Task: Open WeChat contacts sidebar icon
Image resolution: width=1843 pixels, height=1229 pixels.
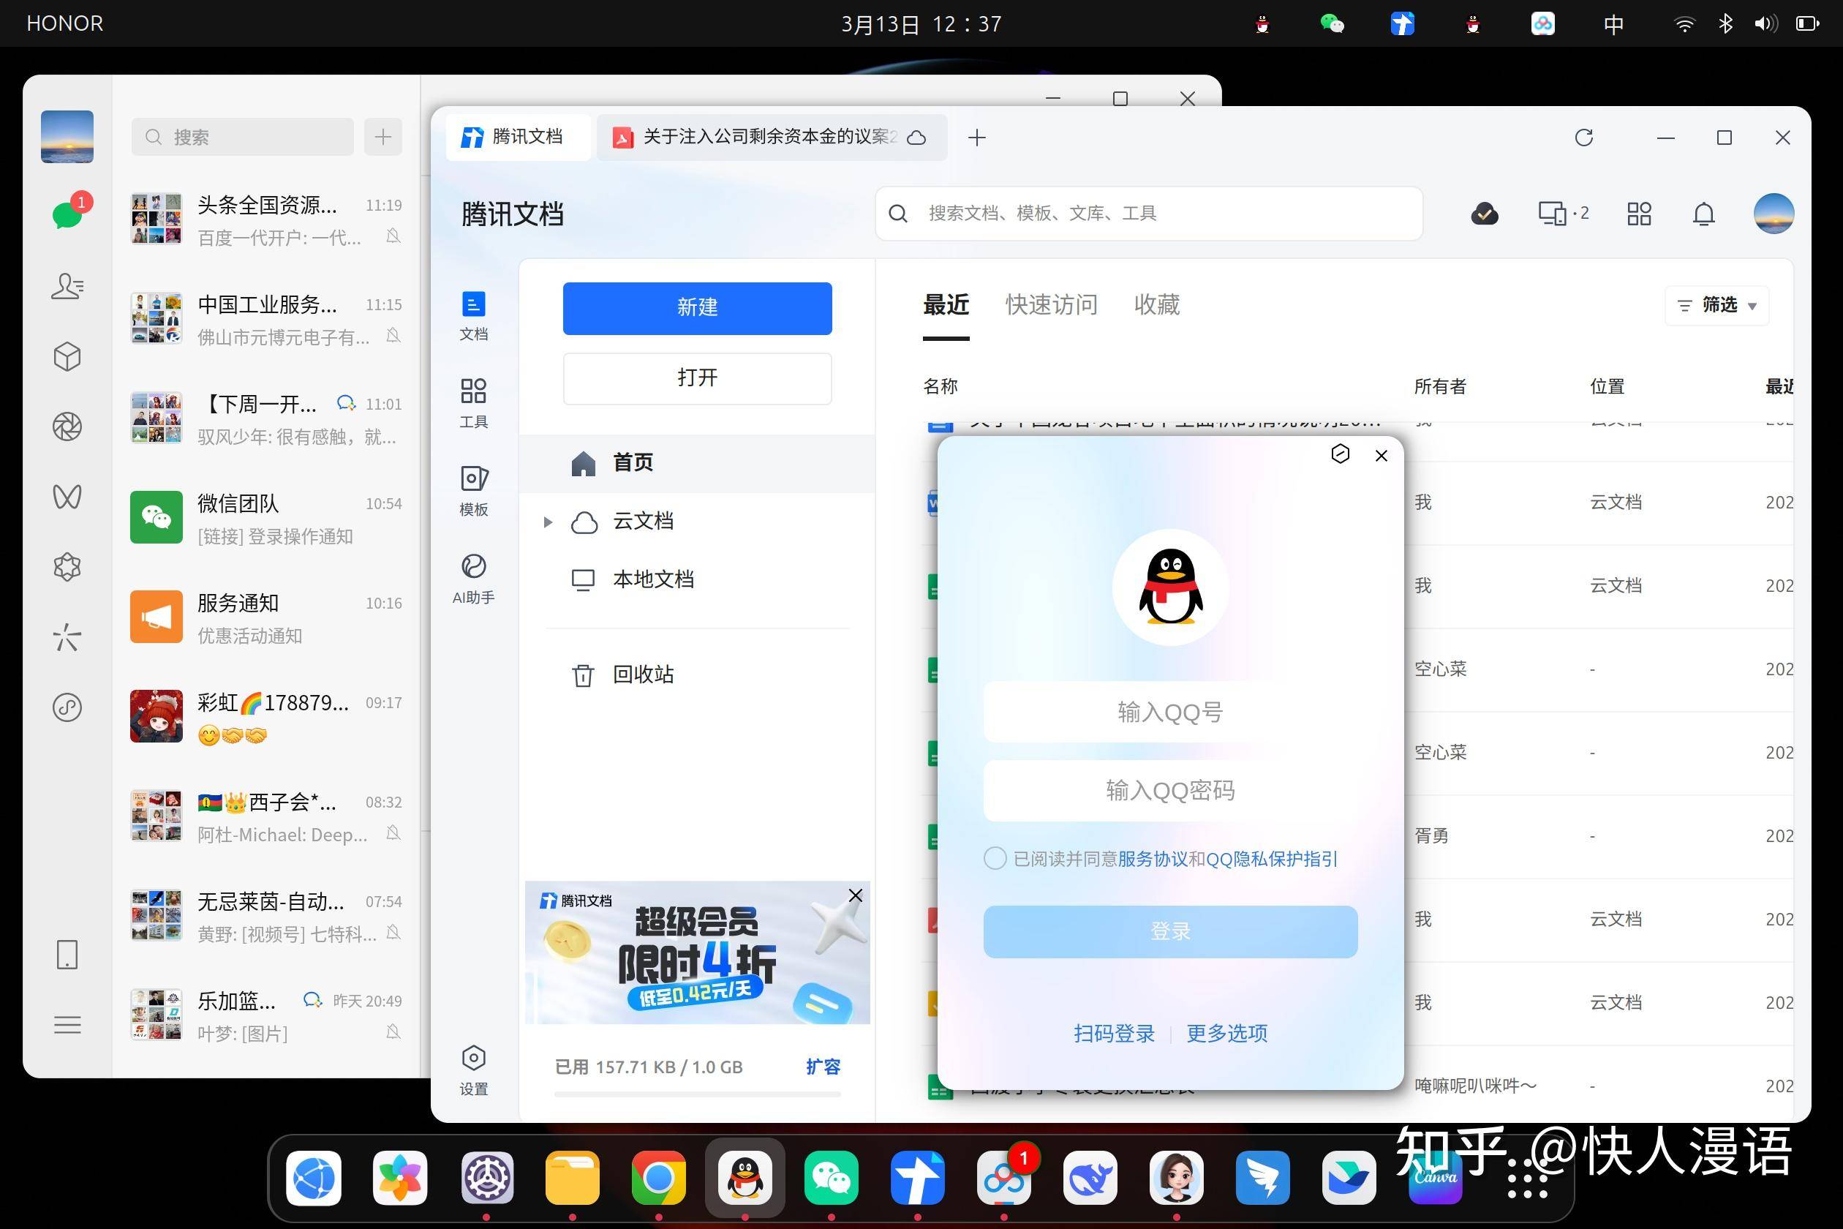Action: click(x=67, y=285)
